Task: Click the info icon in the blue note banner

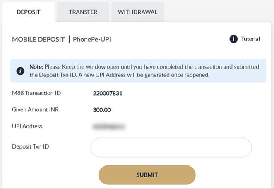Action: point(20,71)
